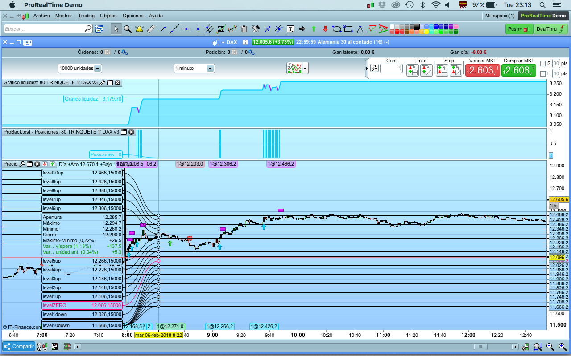Screen dimensions: 571x356
Task: Click the red down arrow in Precio panel header
Action: click(45, 164)
